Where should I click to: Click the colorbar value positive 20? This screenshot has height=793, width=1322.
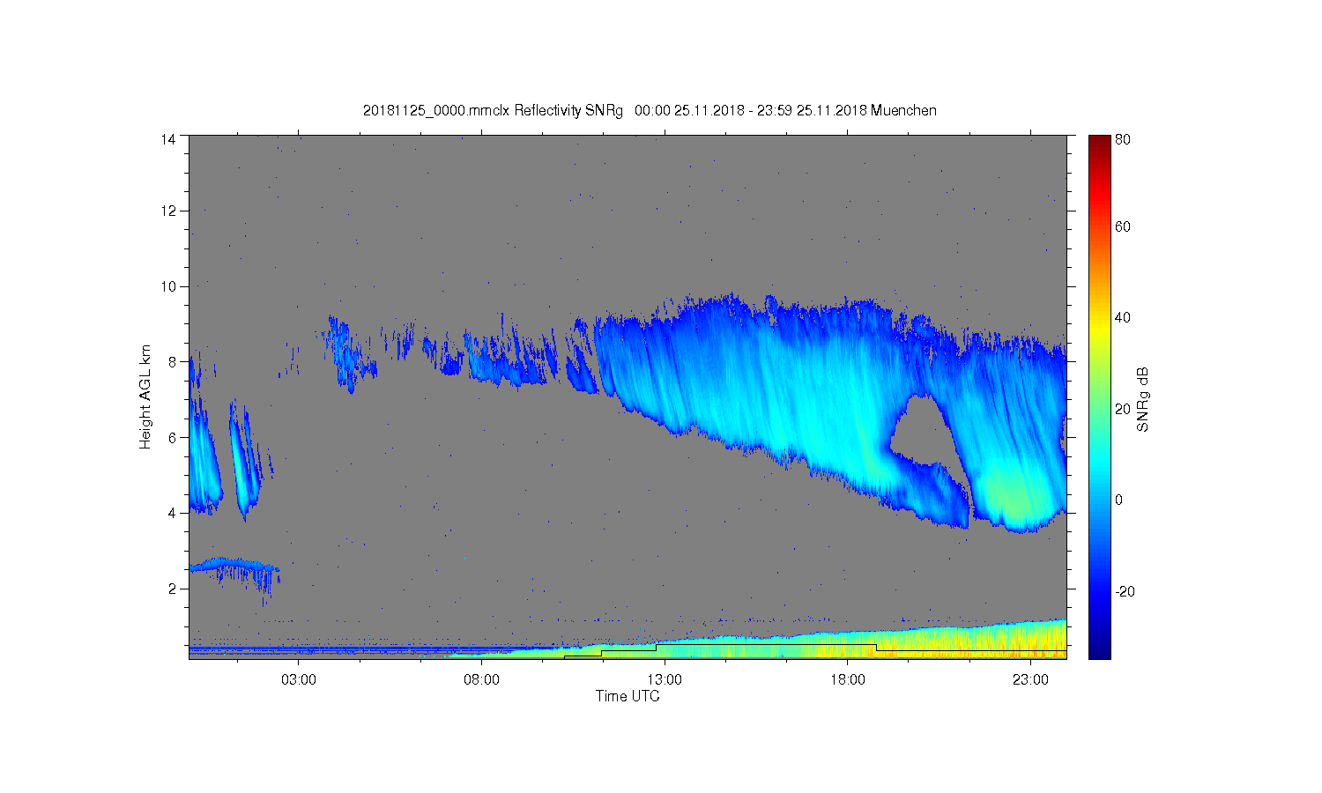(1123, 409)
